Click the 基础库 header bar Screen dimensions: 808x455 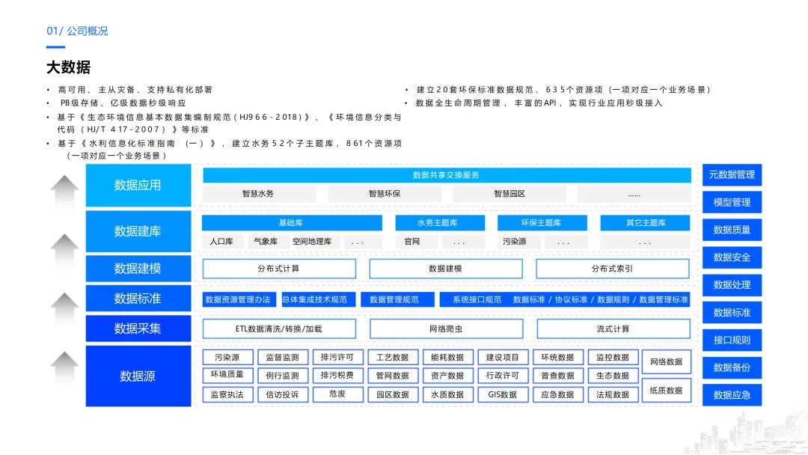pos(292,222)
